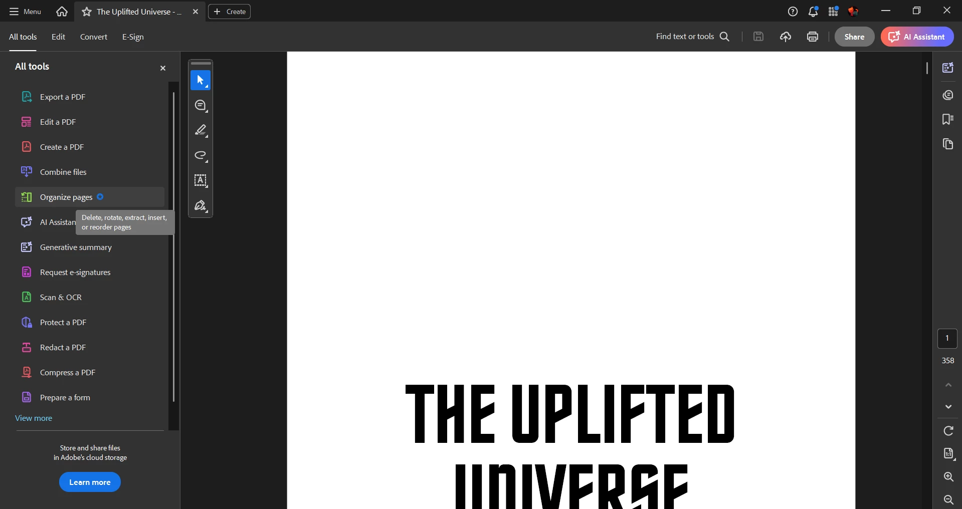Open comments panel in right rail

[x=947, y=95]
